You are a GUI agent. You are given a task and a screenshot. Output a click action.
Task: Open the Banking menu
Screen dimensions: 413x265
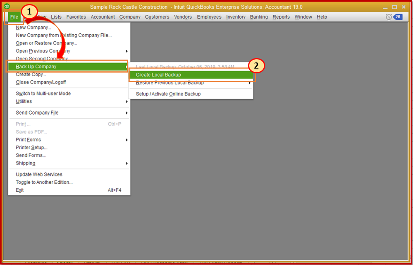tap(259, 17)
